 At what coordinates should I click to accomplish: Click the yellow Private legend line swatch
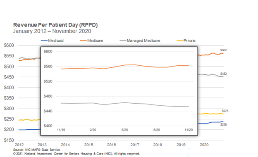(x=180, y=41)
